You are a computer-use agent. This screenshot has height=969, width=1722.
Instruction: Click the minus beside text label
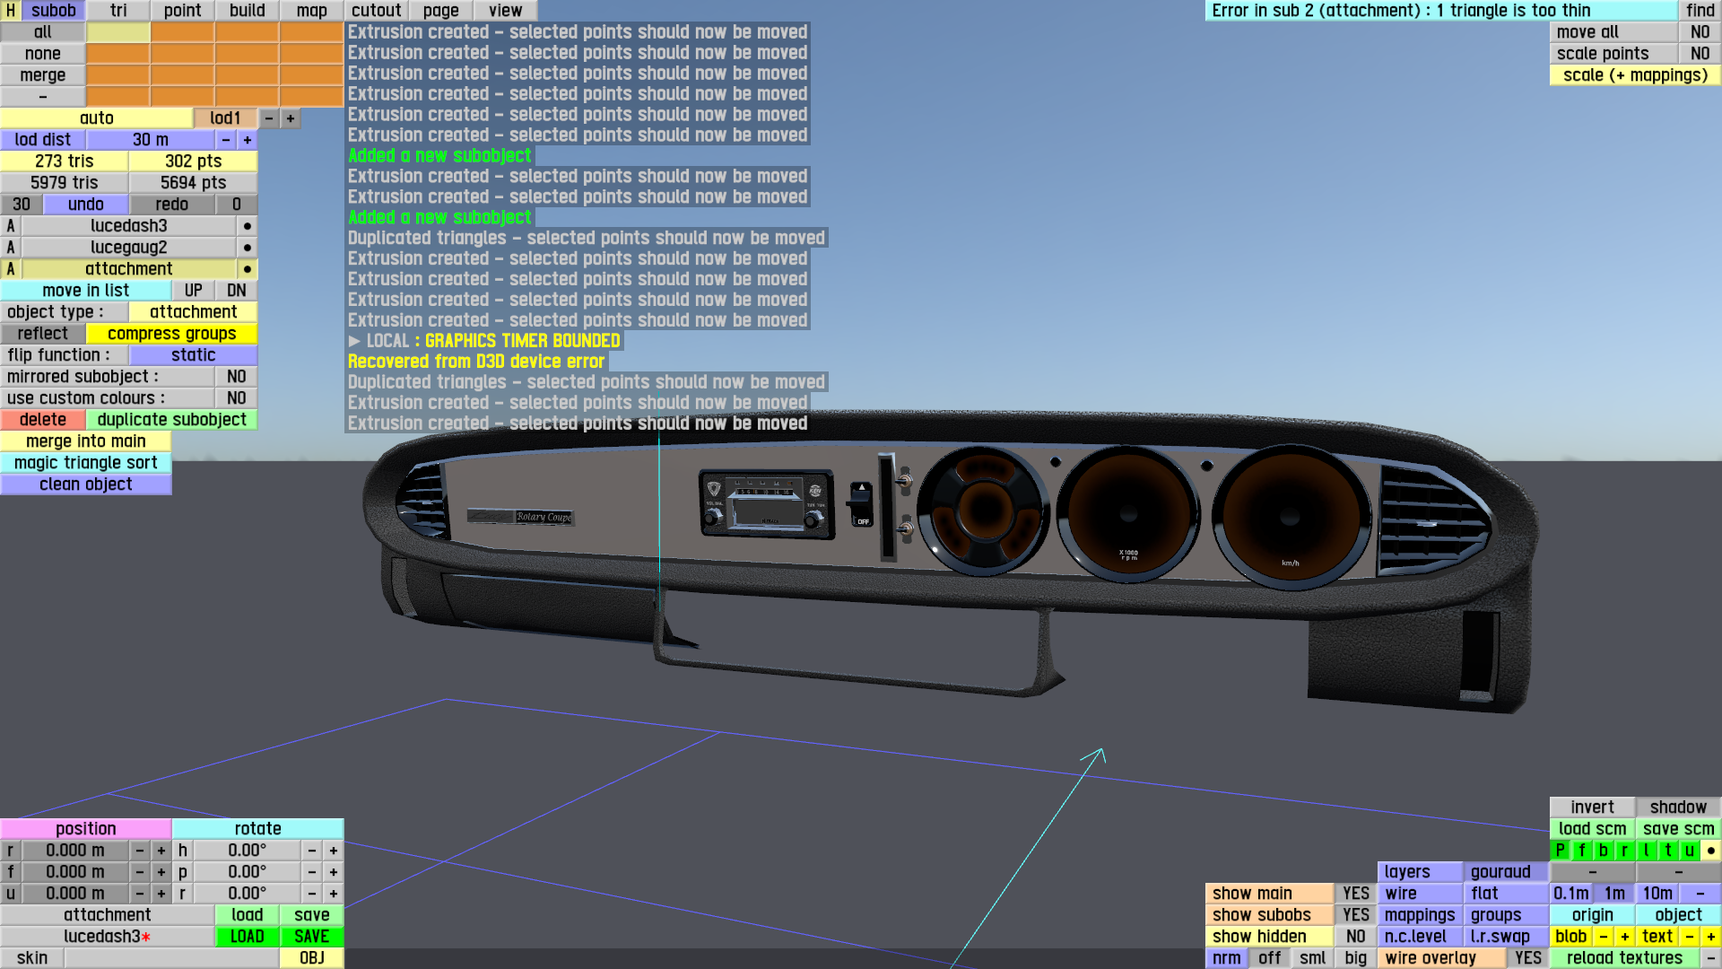(x=1689, y=937)
